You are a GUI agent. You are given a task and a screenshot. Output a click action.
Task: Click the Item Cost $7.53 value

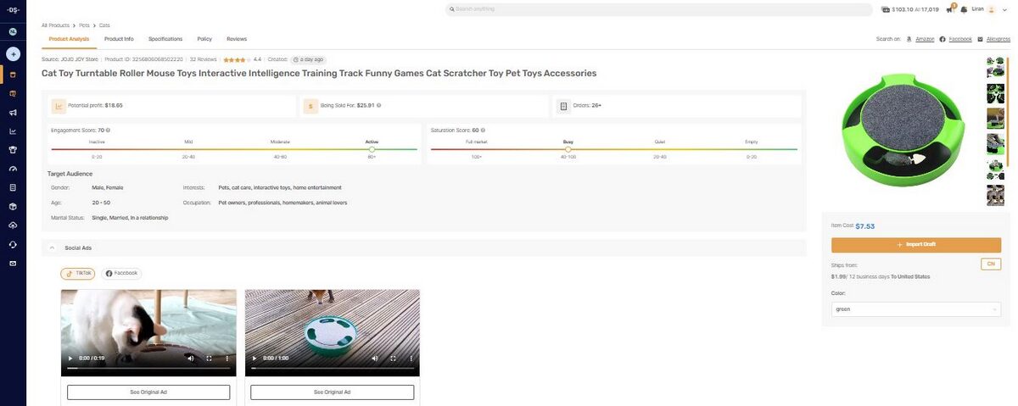(864, 226)
